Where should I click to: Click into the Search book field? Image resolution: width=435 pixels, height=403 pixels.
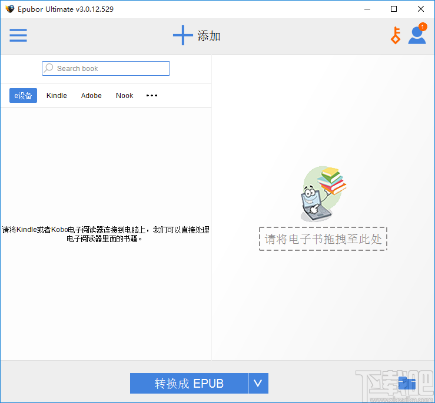[106, 68]
